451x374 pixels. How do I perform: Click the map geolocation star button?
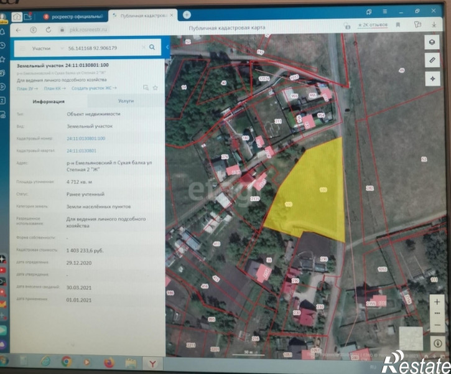[x=432, y=78]
